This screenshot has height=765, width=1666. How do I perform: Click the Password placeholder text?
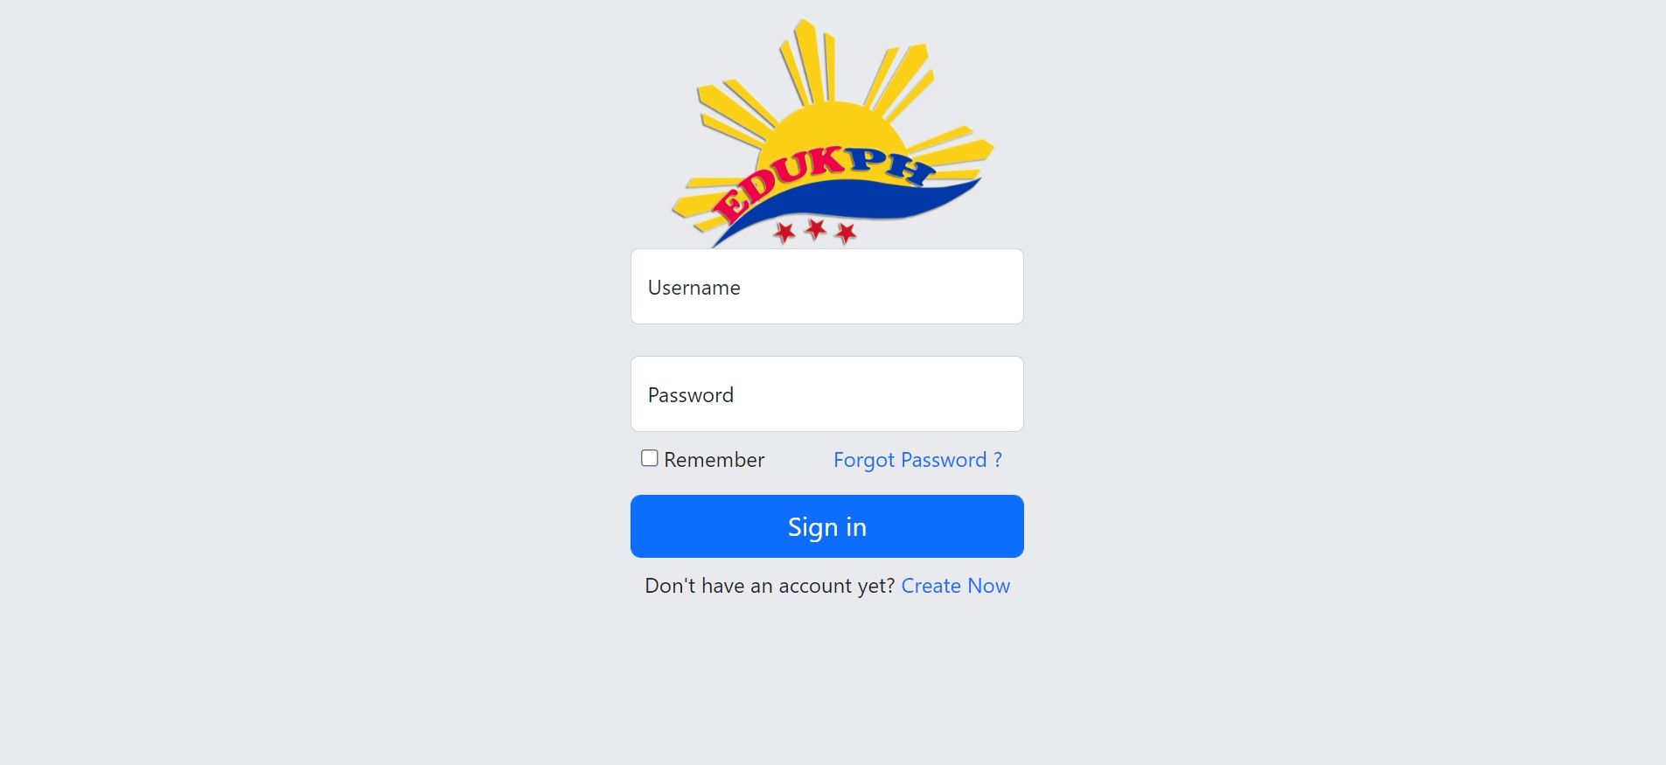(x=691, y=395)
